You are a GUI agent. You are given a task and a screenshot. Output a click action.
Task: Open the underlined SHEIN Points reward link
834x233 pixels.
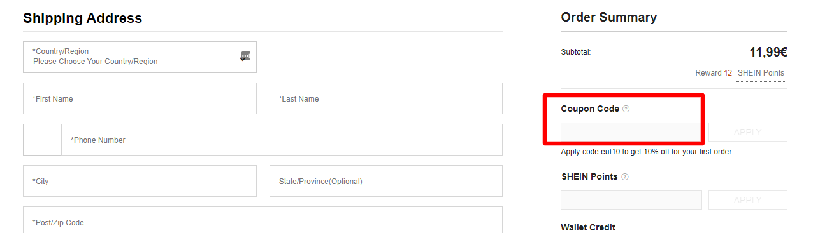(x=761, y=73)
